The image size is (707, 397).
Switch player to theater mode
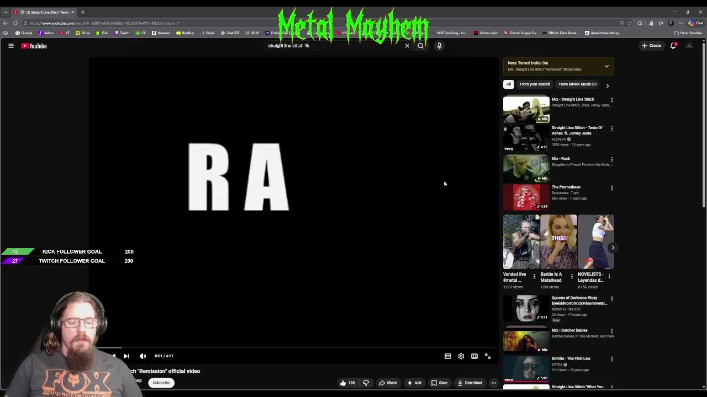tap(474, 356)
